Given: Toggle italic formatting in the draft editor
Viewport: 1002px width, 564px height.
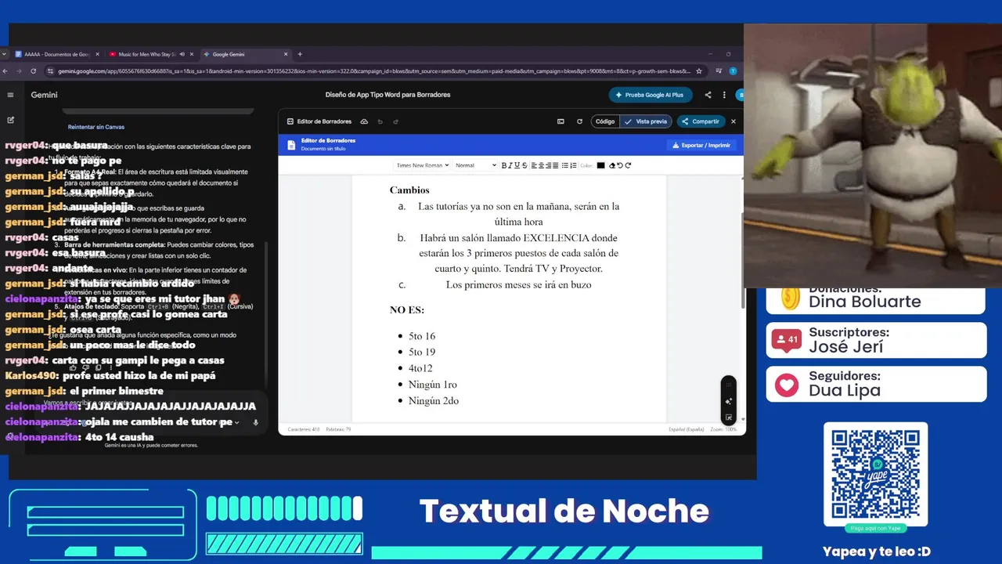Looking at the screenshot, I should (x=510, y=165).
